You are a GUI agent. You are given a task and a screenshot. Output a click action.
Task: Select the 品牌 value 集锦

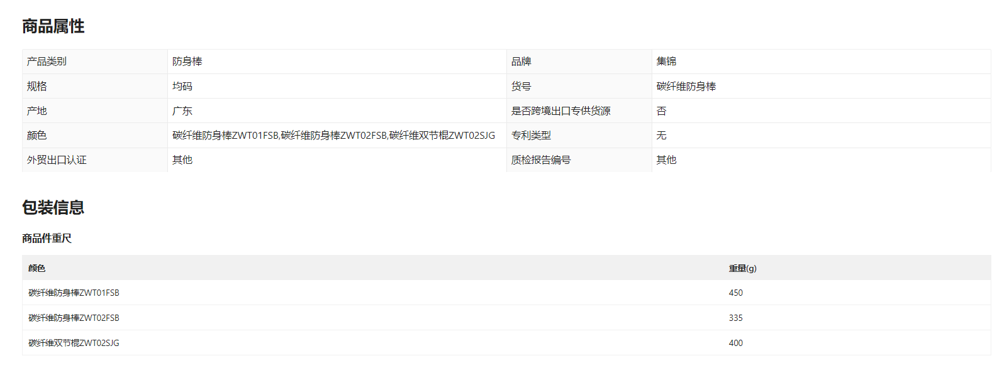pos(666,62)
